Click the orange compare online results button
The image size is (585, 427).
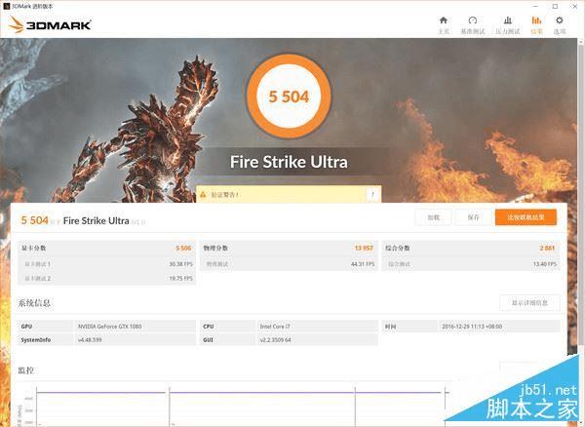pyautogui.click(x=526, y=217)
